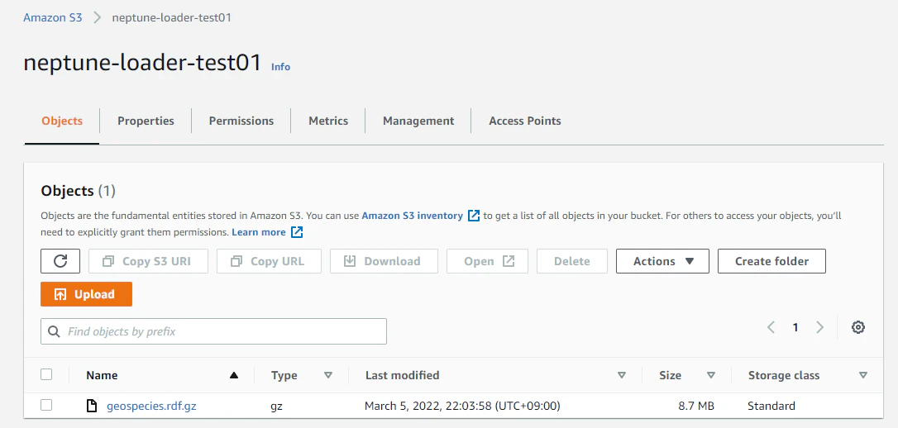This screenshot has height=428, width=898.
Task: Click the Copy S3 URI button
Action: (148, 261)
